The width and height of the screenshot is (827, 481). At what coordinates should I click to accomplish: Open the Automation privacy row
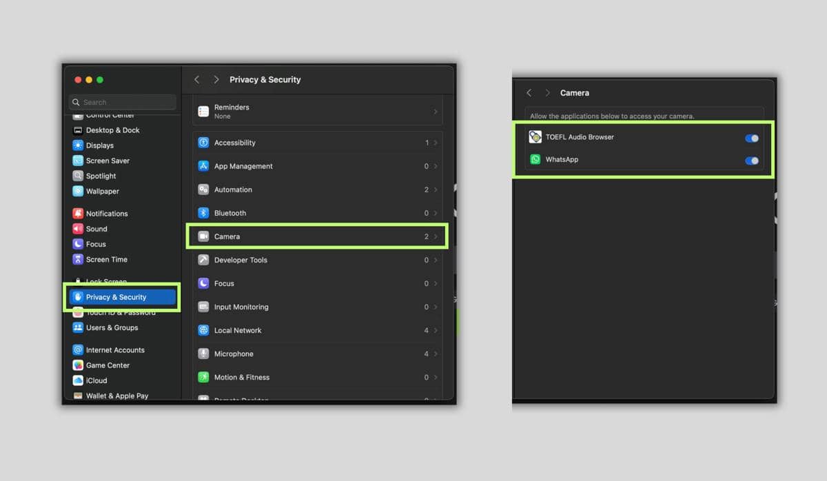coord(317,190)
